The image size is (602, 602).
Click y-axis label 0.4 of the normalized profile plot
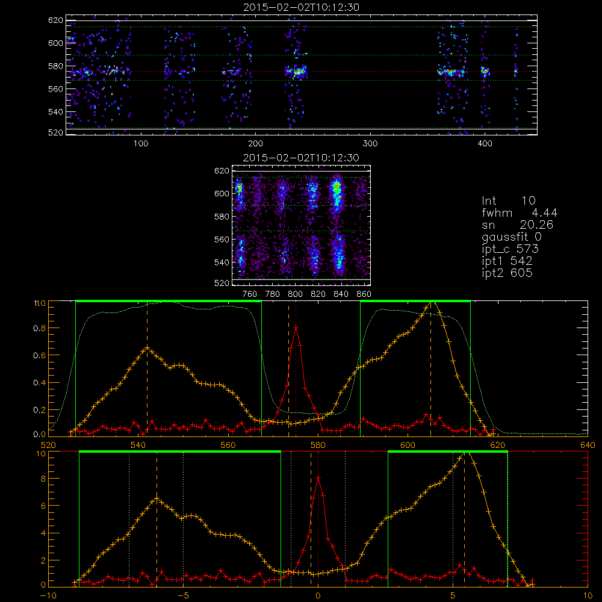[x=39, y=383]
